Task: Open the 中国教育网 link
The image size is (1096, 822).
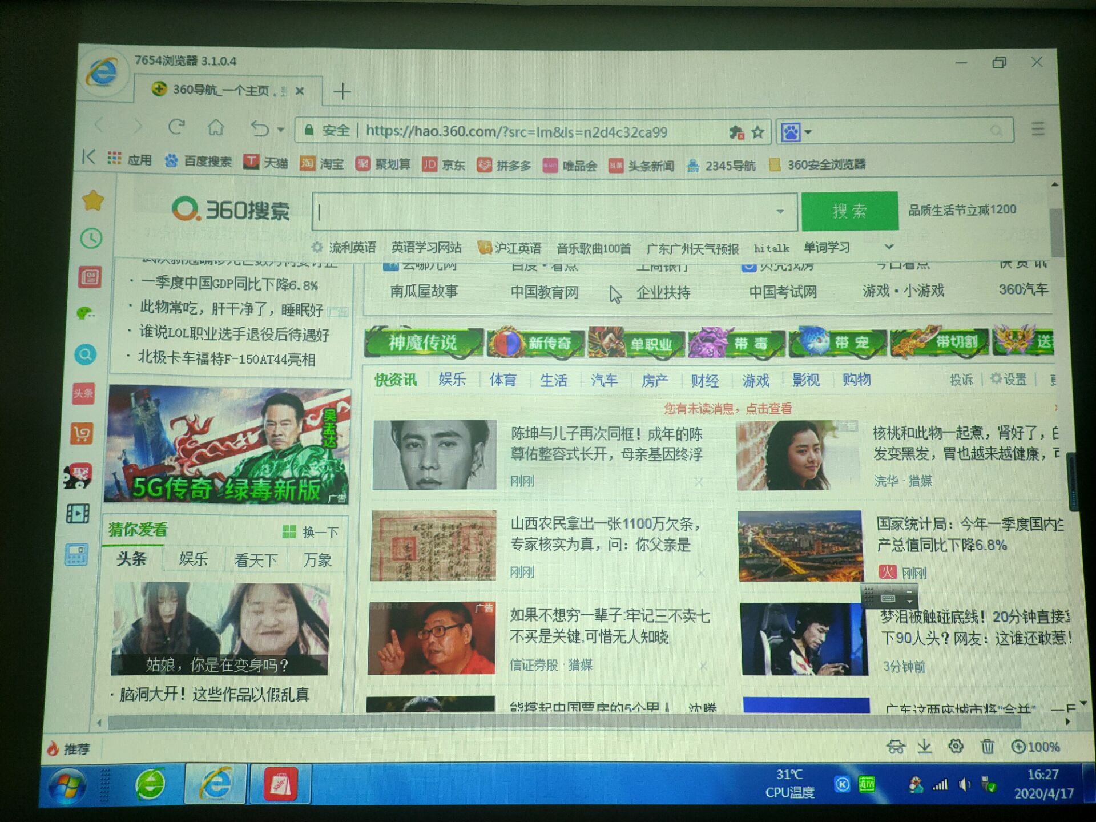Action: [544, 292]
